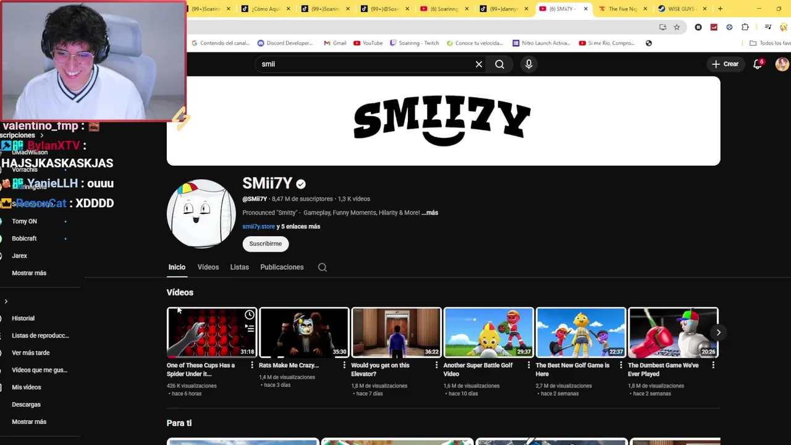791x445 pixels.
Task: Expand channel description with '...más'
Action: point(429,213)
